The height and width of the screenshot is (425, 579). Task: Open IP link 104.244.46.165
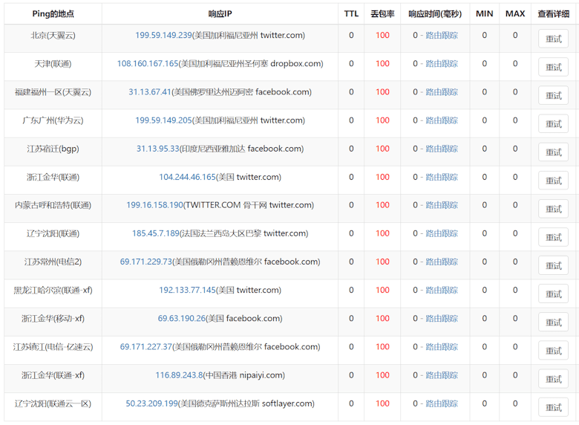coord(187,177)
